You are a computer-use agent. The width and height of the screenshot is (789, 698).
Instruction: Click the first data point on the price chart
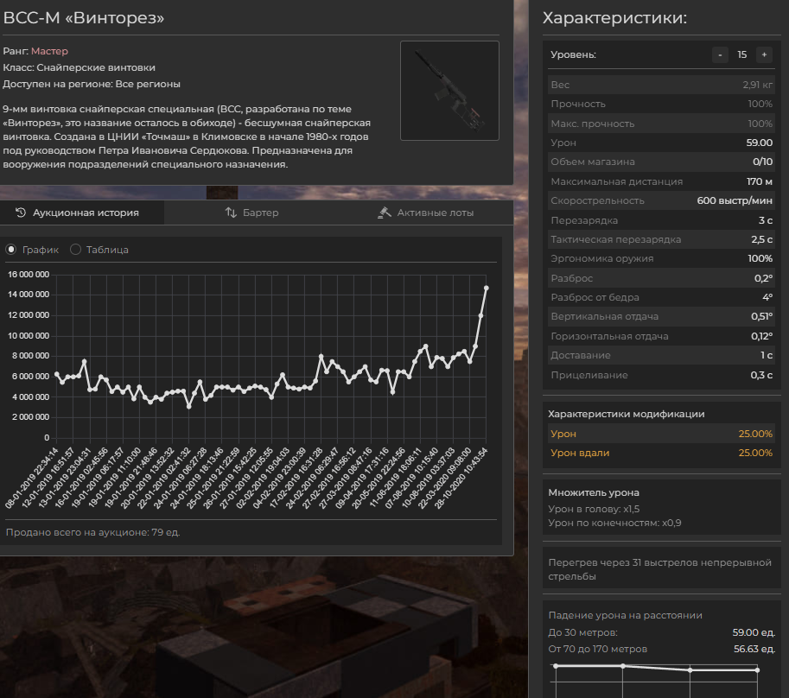(x=57, y=374)
